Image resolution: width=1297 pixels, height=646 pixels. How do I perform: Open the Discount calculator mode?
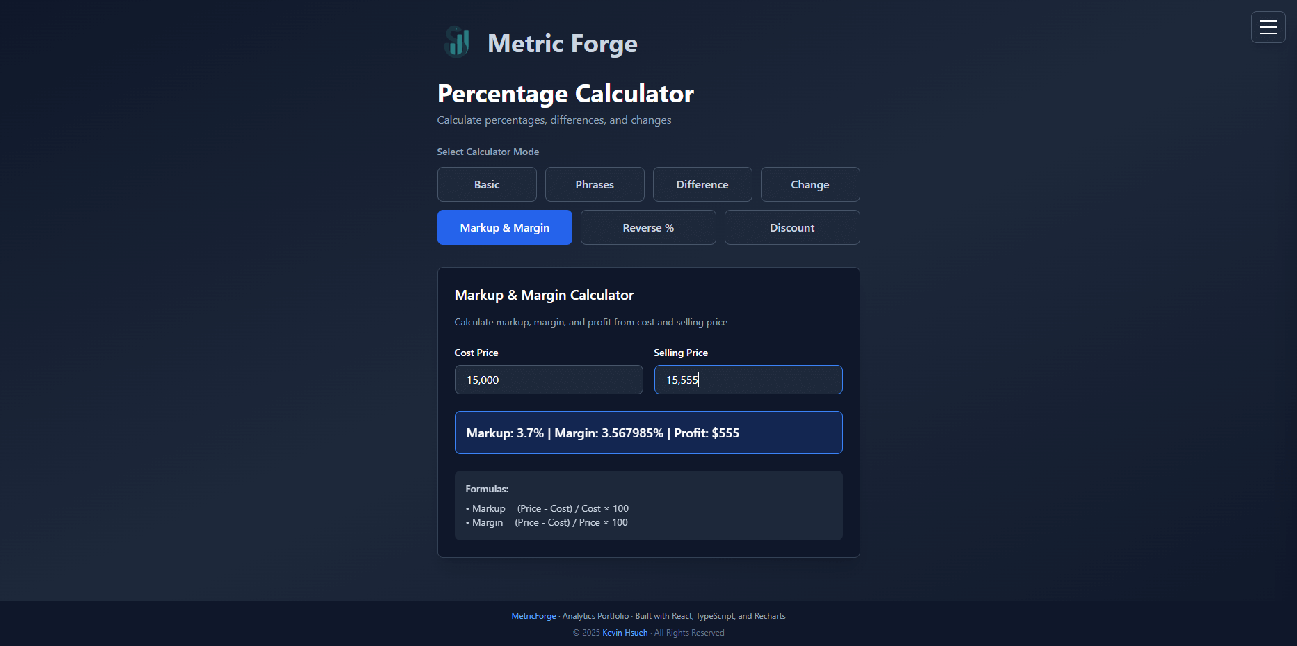point(792,227)
